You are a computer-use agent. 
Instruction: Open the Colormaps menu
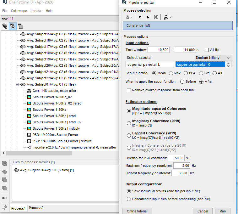(x=19, y=11)
